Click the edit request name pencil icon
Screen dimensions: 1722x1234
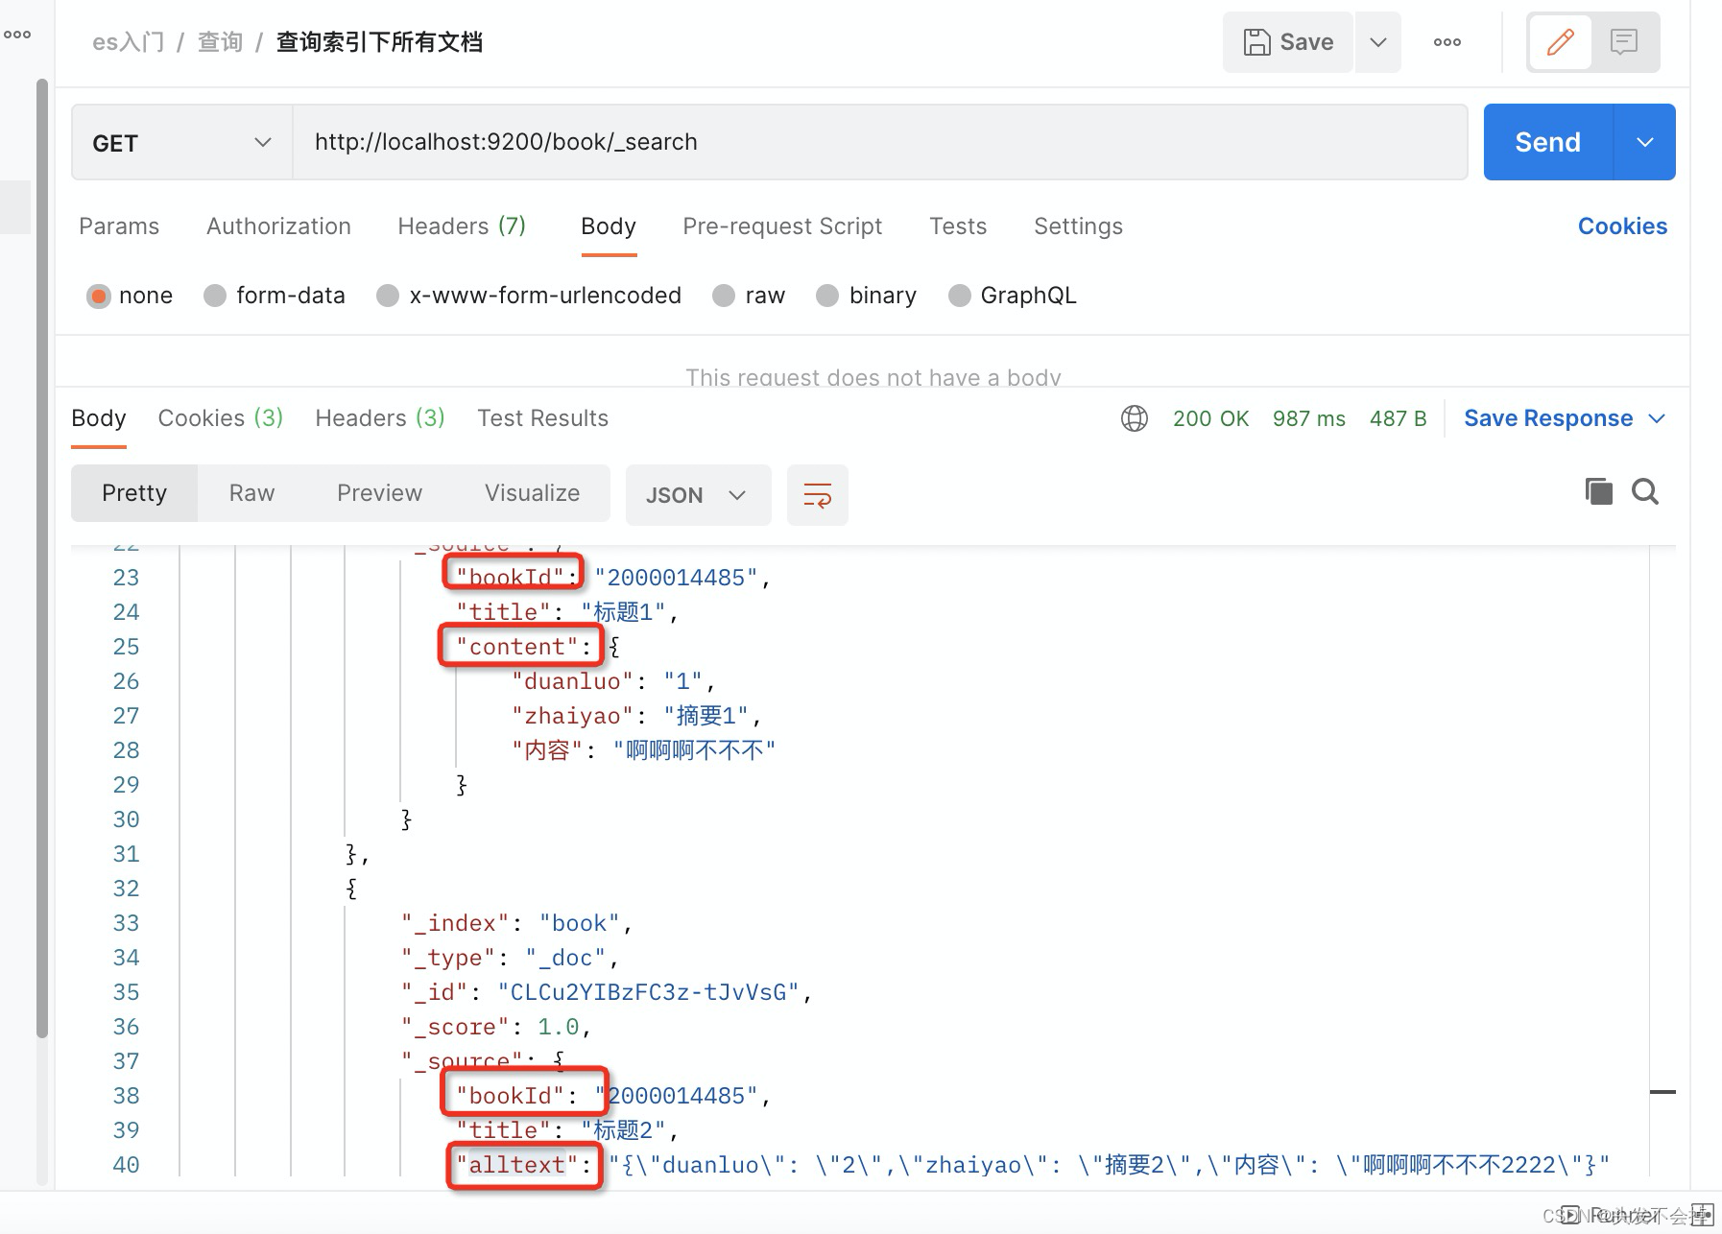pyautogui.click(x=1560, y=42)
